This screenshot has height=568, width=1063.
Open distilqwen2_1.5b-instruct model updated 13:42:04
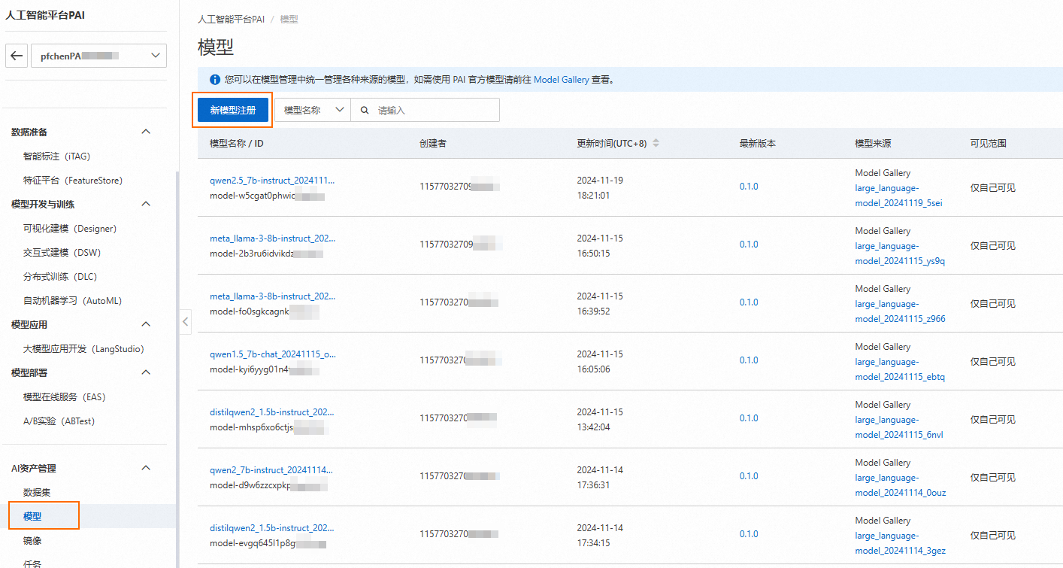[273, 412]
